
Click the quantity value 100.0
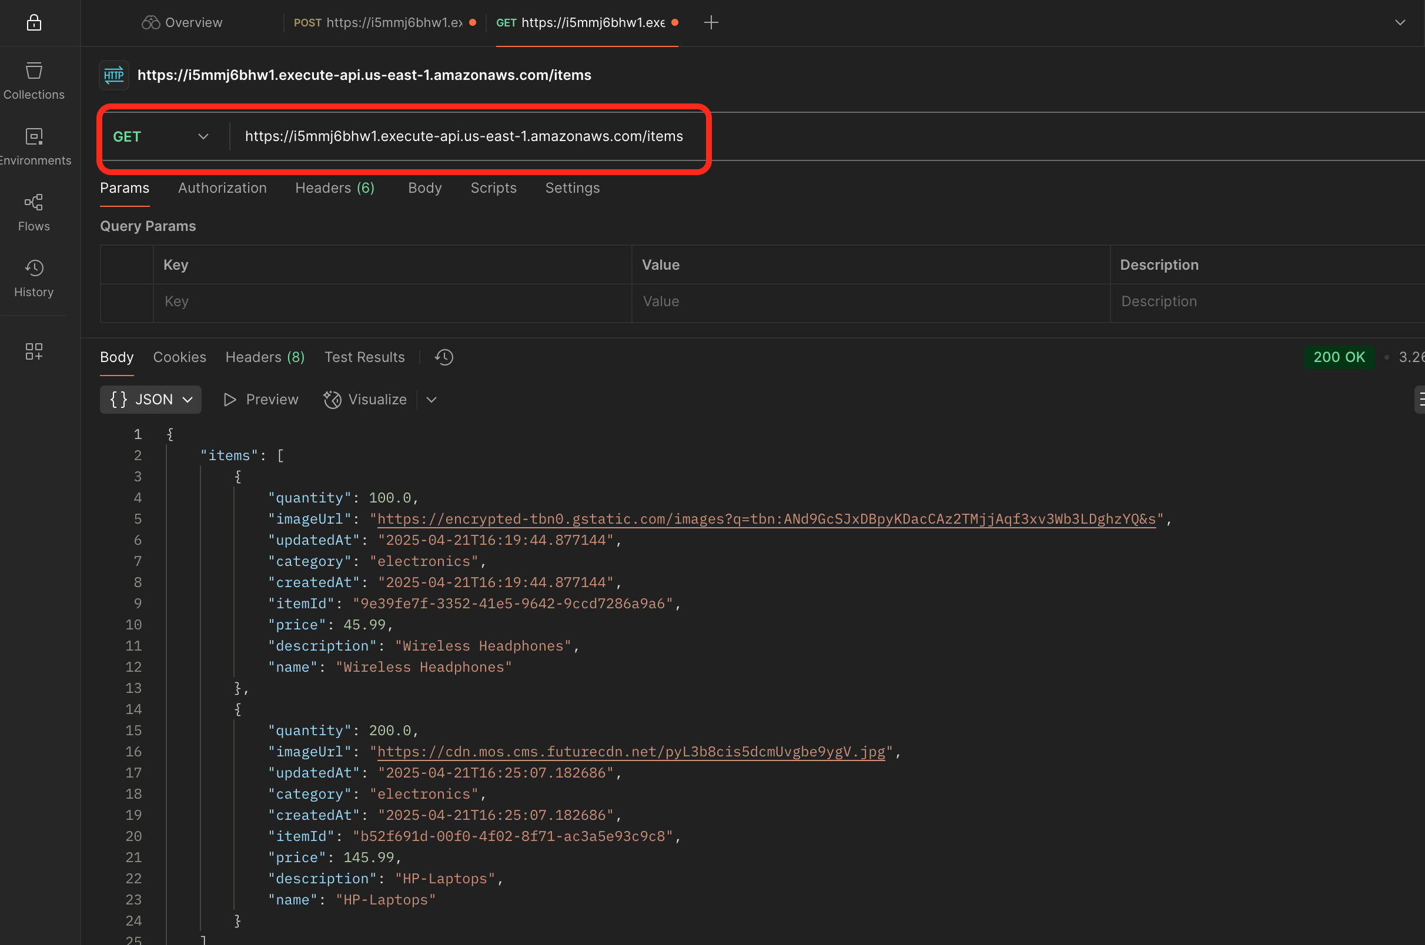[389, 498]
